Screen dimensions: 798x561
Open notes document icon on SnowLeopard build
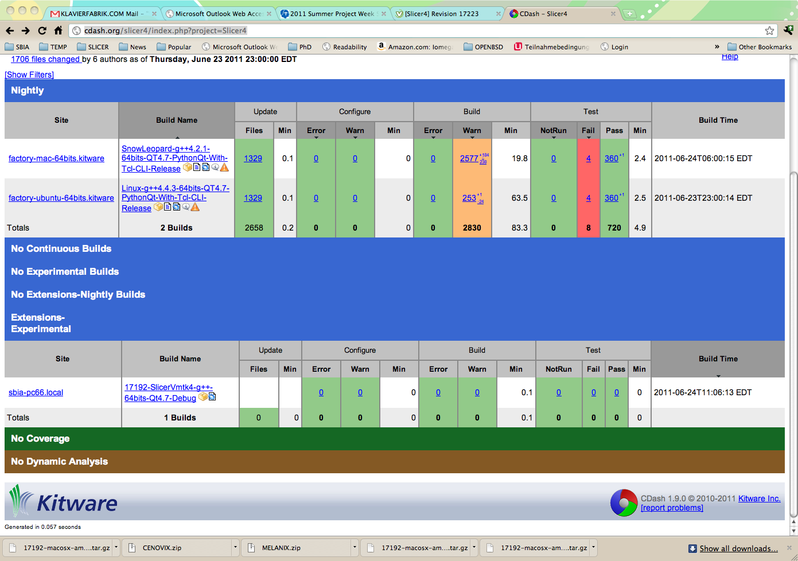click(x=197, y=167)
